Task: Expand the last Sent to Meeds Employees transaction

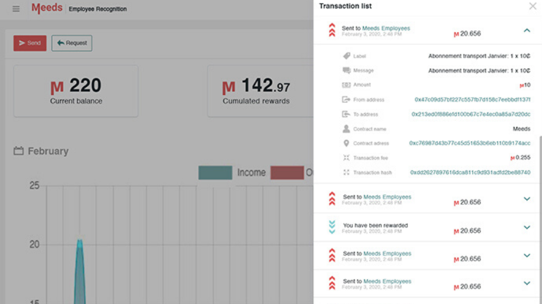Action: click(x=527, y=283)
